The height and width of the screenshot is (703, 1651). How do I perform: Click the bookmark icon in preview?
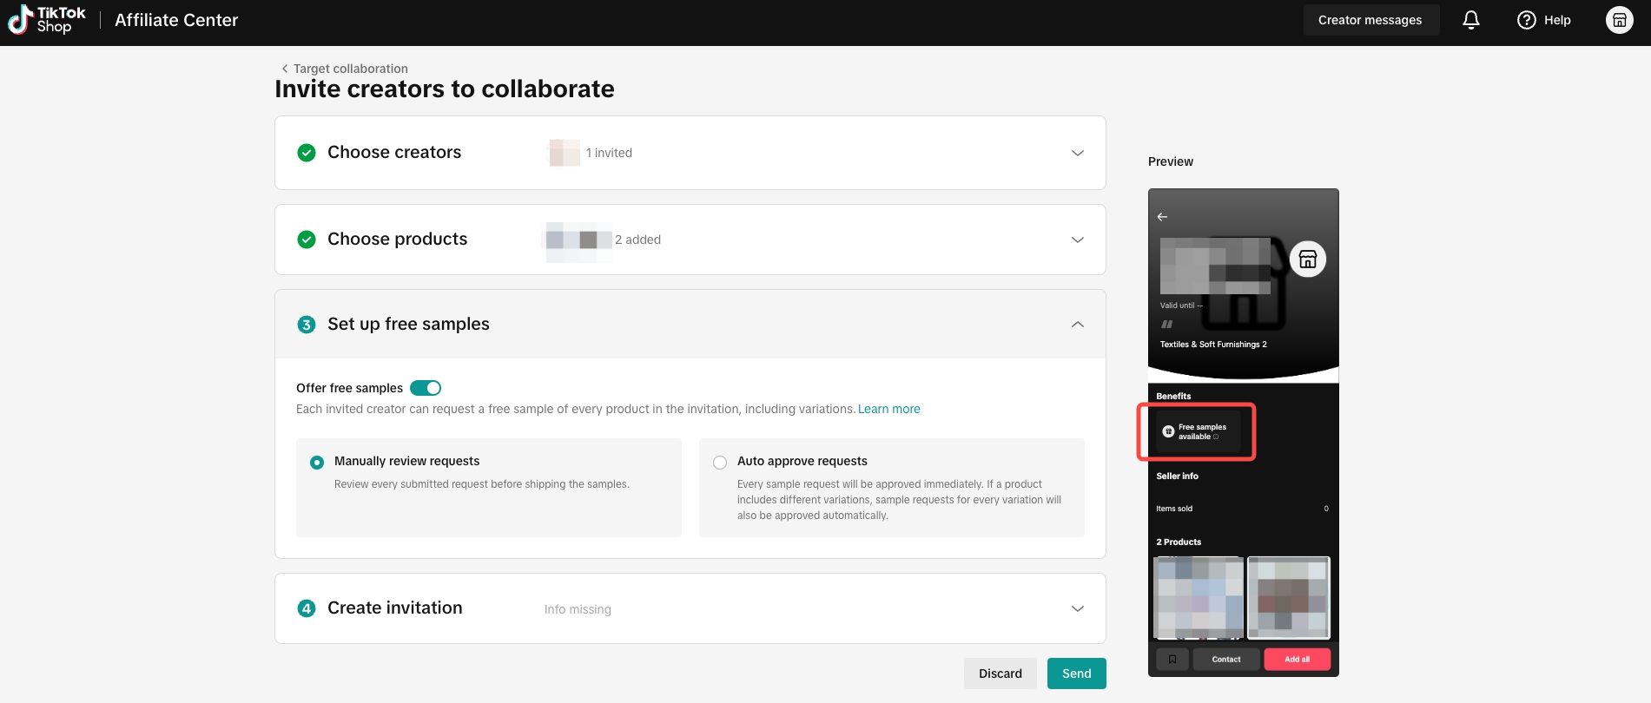pos(1172,660)
